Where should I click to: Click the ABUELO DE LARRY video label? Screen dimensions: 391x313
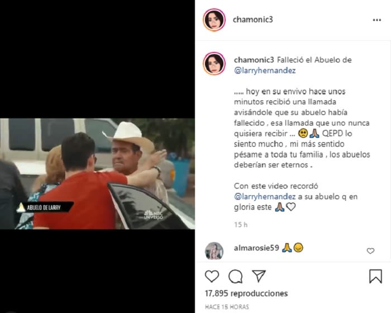click(x=45, y=207)
